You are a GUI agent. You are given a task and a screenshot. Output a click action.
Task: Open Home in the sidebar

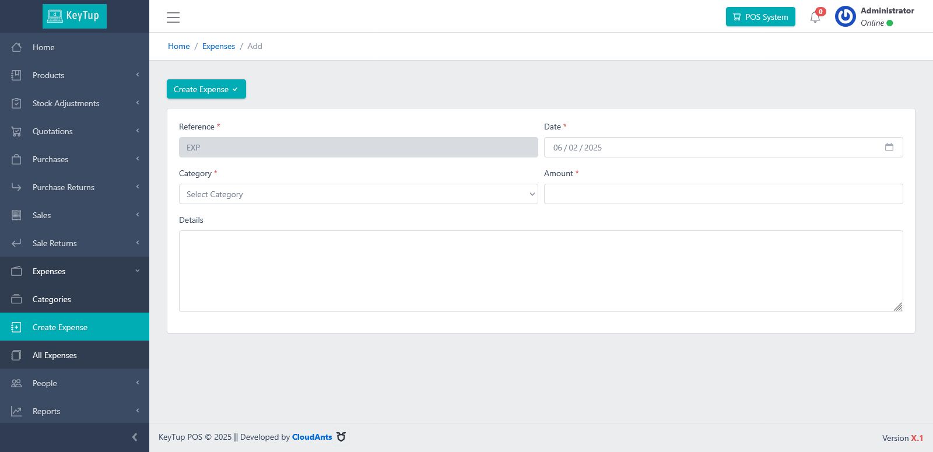[75, 47]
